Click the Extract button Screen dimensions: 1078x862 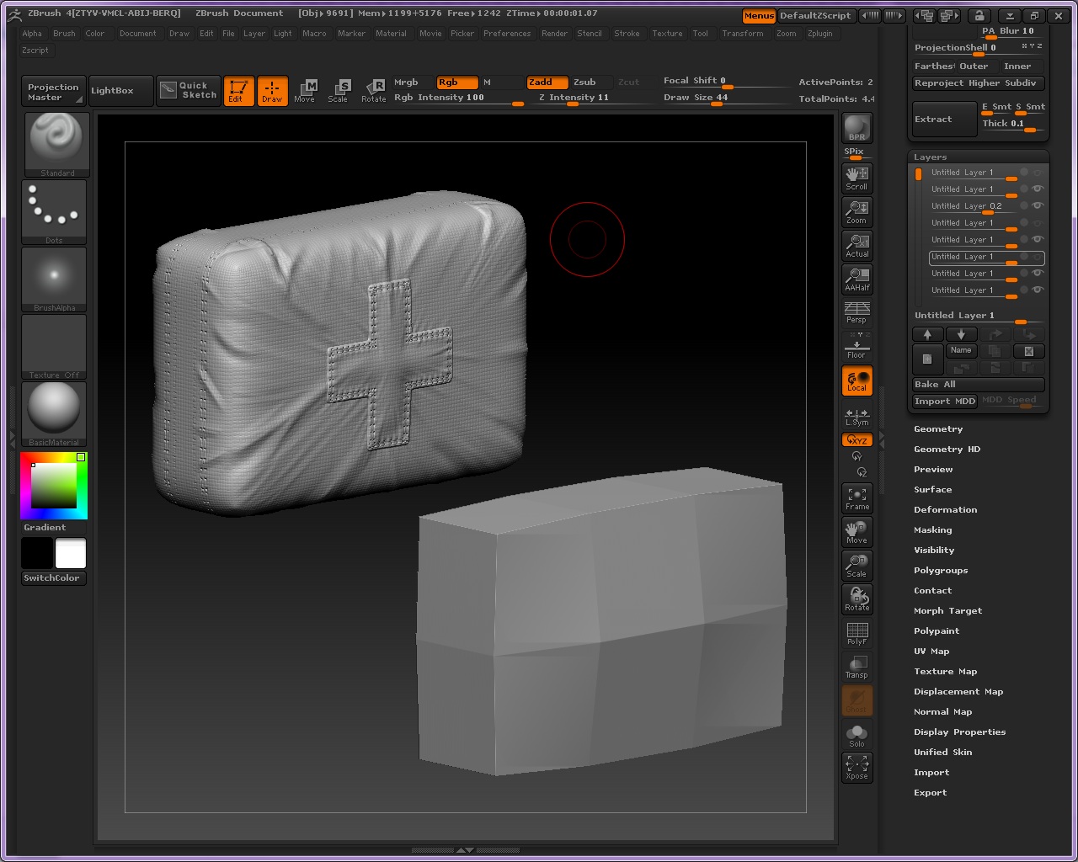[944, 119]
